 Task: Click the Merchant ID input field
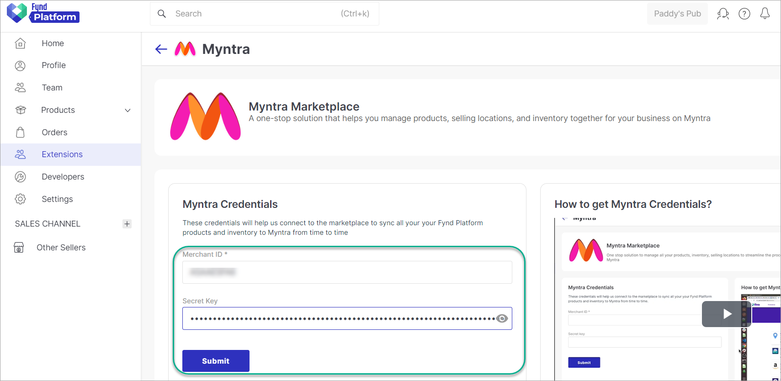347,272
